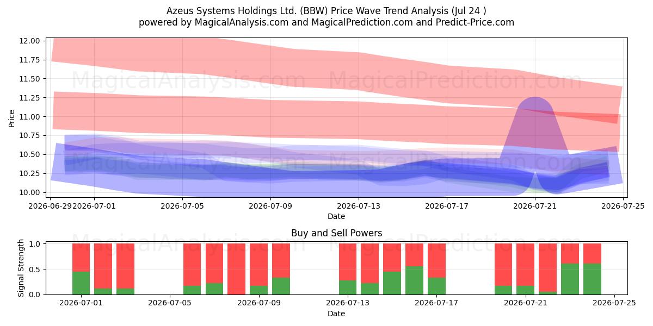
Task: Click the 2026-07-17 date tick under bar chart
Action: pos(436,303)
